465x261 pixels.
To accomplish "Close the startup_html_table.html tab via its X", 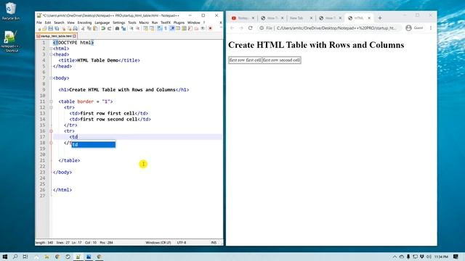I will (x=74, y=36).
